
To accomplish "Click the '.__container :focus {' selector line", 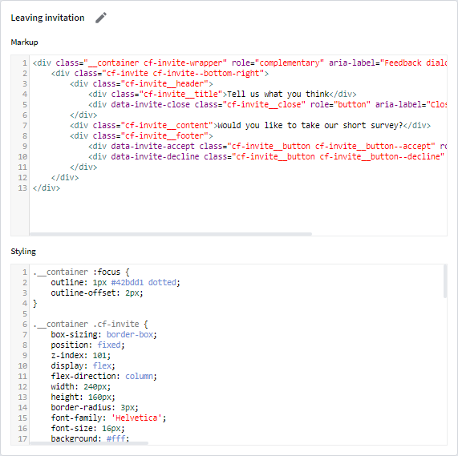I will click(81, 272).
